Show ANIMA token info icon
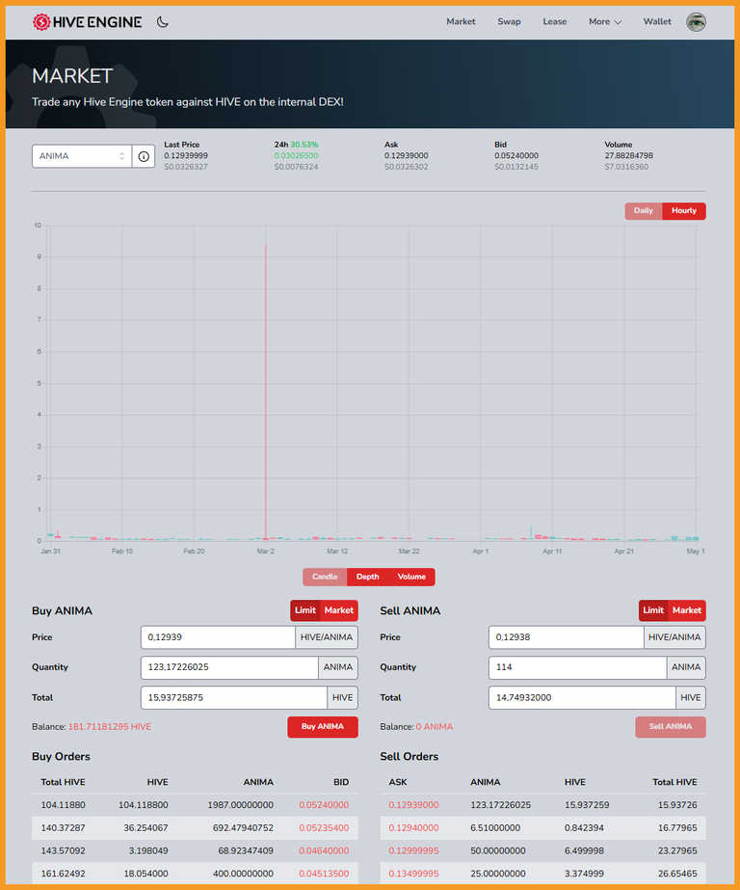 click(144, 156)
